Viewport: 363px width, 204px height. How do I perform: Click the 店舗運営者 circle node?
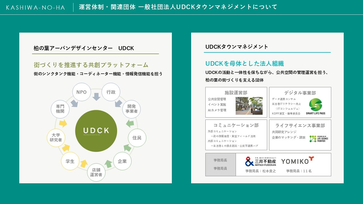click(96, 172)
